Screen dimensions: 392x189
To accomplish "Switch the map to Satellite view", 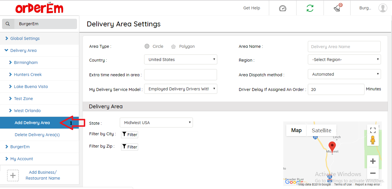I will point(321,131).
